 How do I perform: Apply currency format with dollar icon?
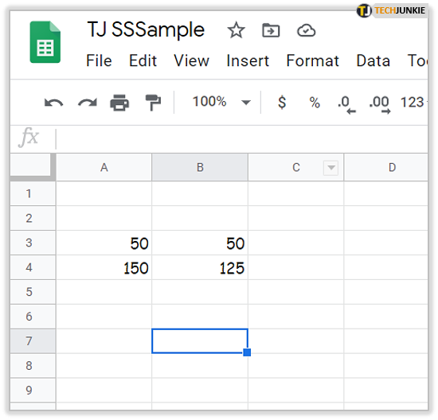(x=282, y=102)
